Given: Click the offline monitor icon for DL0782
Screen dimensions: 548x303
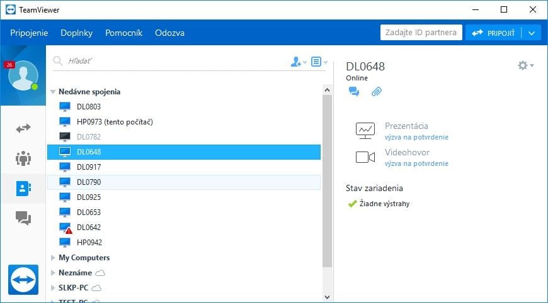Looking at the screenshot, I should [x=65, y=137].
